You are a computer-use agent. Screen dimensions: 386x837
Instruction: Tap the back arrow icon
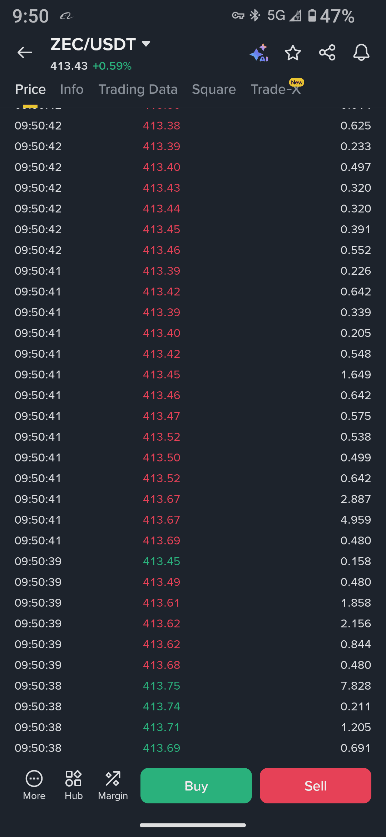coord(25,53)
